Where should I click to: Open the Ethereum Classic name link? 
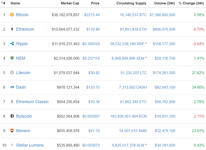click(x=32, y=102)
